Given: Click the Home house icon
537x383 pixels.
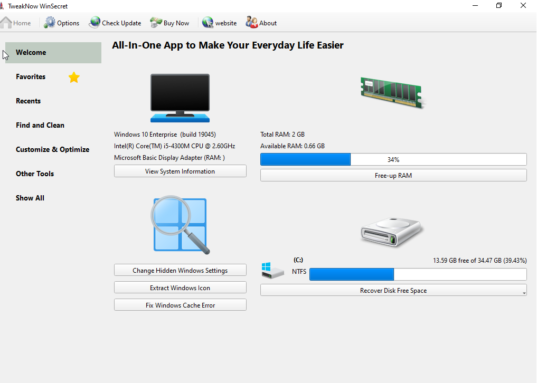Looking at the screenshot, I should point(6,23).
